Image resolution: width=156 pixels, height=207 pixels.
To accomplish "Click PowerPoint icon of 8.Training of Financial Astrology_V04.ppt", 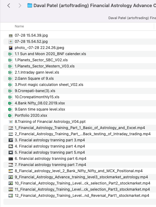I will click(11, 122).
